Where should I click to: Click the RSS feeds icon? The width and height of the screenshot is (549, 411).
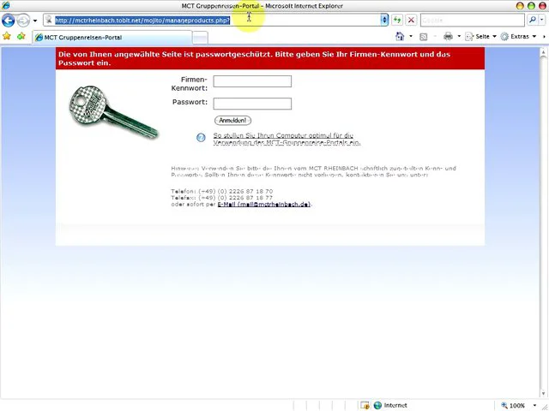coord(423,36)
